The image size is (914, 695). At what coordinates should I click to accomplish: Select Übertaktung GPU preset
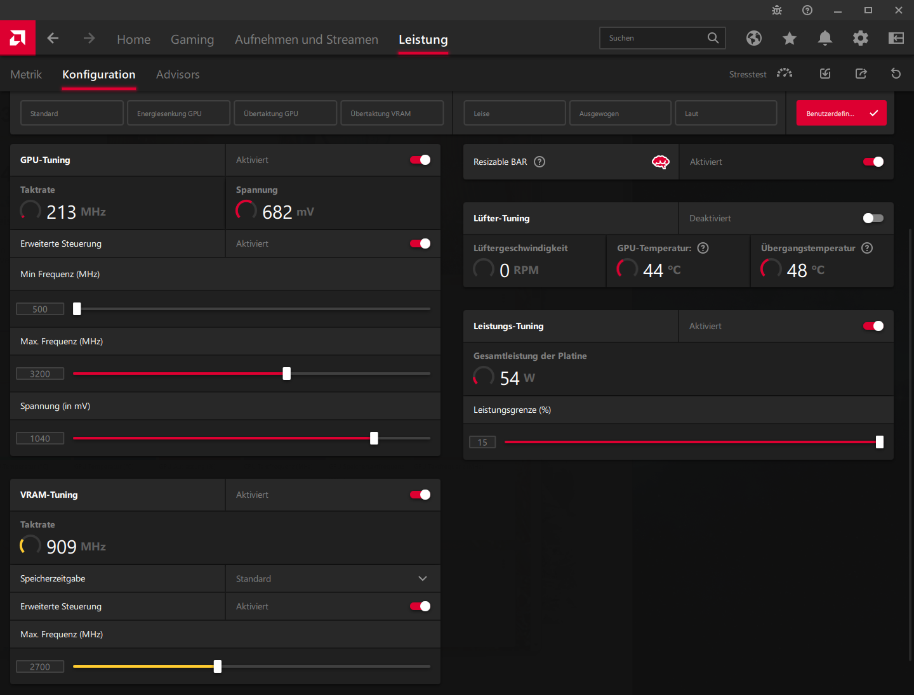285,113
